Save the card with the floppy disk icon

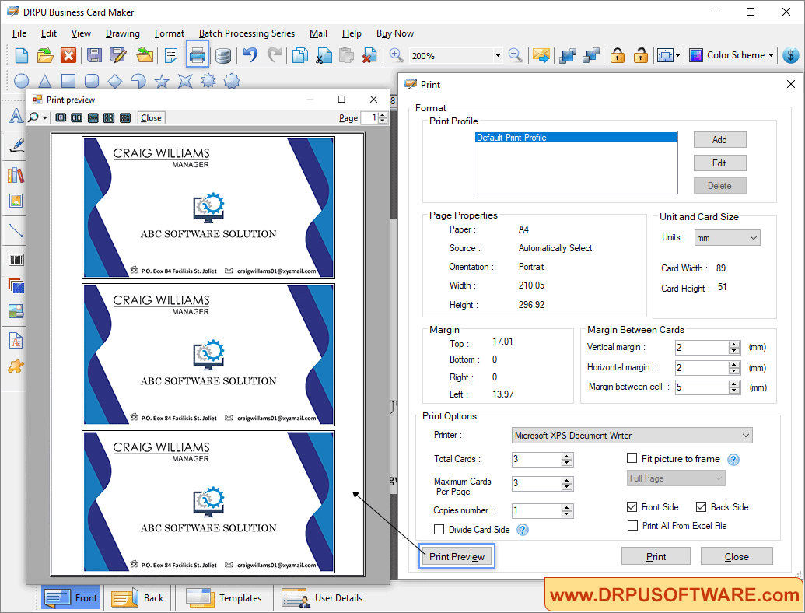(x=94, y=55)
